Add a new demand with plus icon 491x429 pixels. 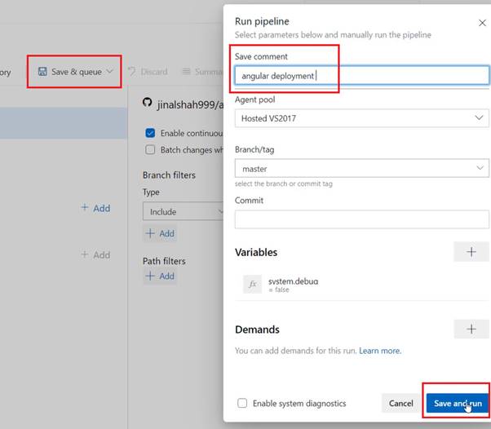[x=471, y=329]
